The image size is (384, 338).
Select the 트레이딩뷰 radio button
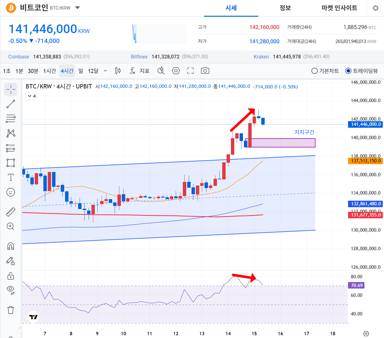[x=348, y=71]
